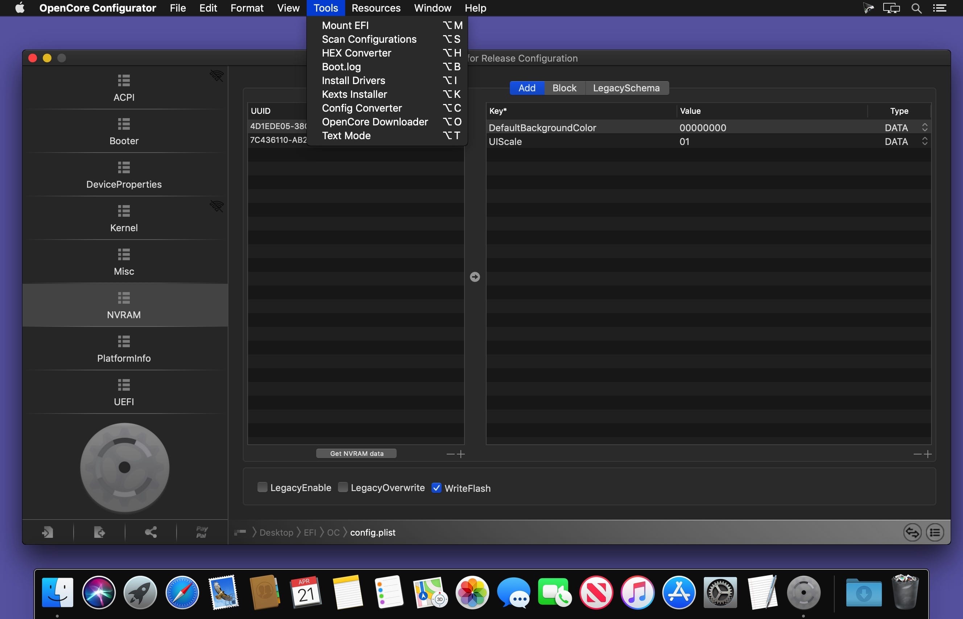Enable the LegacyEnable checkbox
This screenshot has height=619, width=963.
(262, 487)
